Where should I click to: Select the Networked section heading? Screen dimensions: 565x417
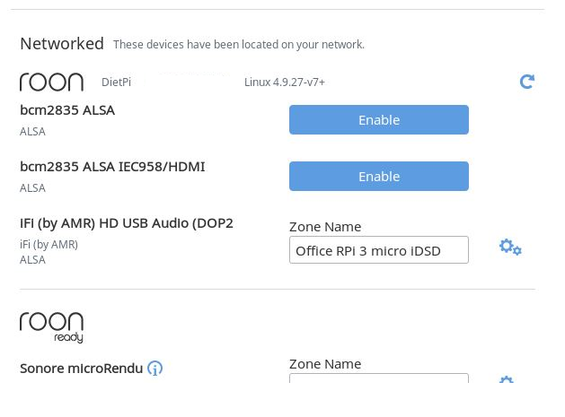(62, 44)
